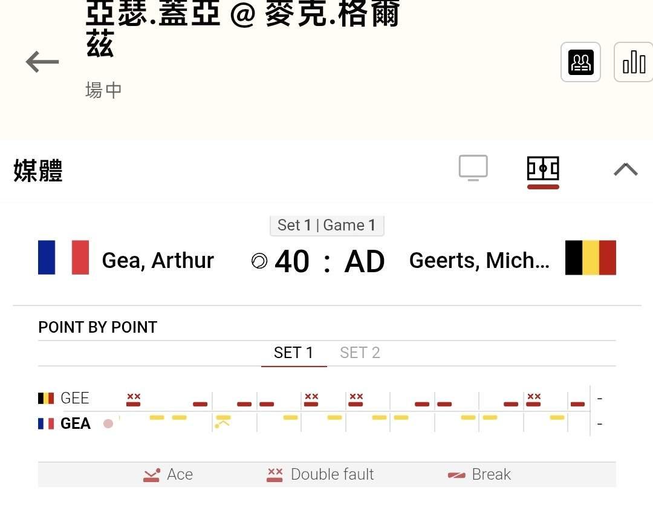Screen dimensions: 653x522
Task: Go back using the left arrow
Action: 42,62
